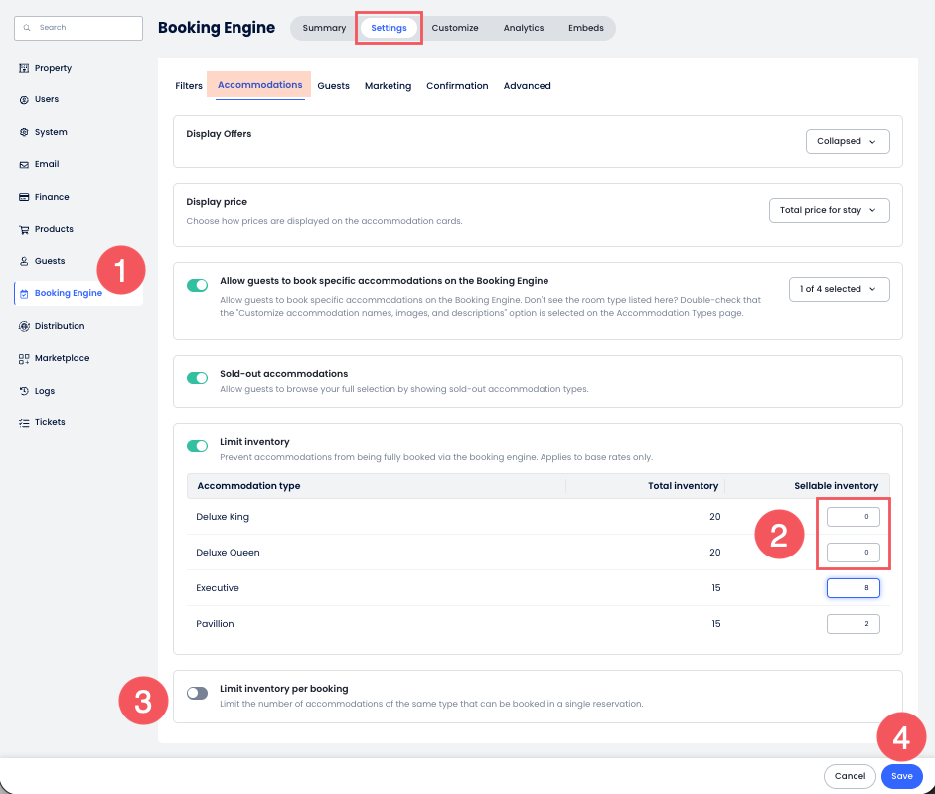This screenshot has width=935, height=794.
Task: Click the Guests person icon
Action: click(24, 261)
